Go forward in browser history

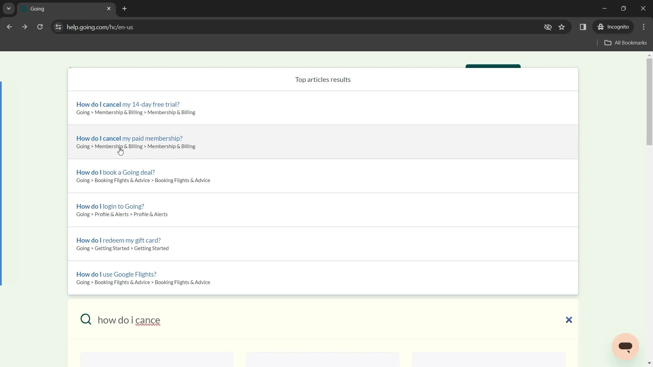point(24,27)
